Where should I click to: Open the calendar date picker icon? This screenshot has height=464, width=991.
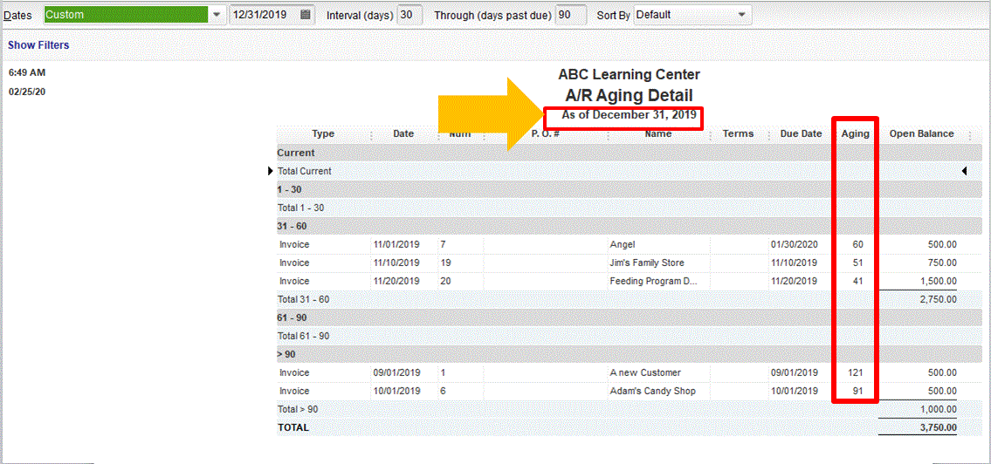coord(306,15)
